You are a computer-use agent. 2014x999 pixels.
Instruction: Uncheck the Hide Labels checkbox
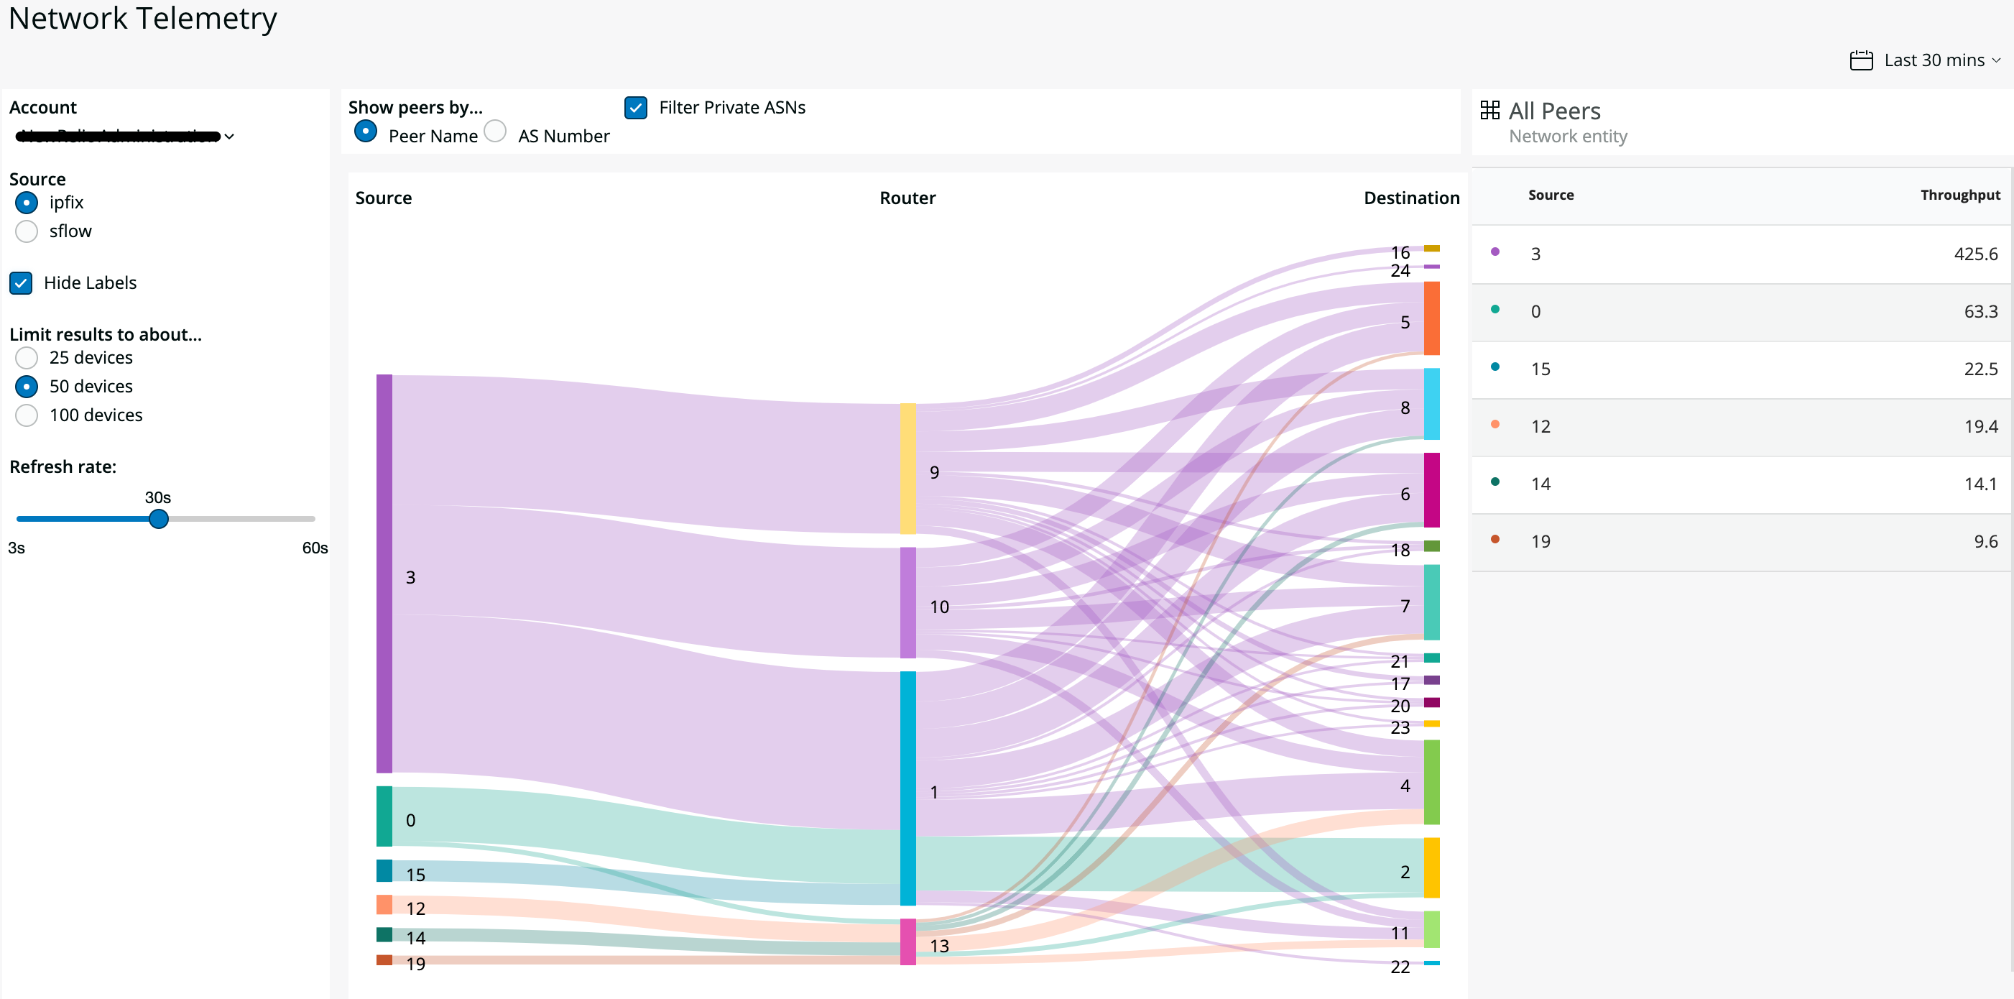point(21,283)
